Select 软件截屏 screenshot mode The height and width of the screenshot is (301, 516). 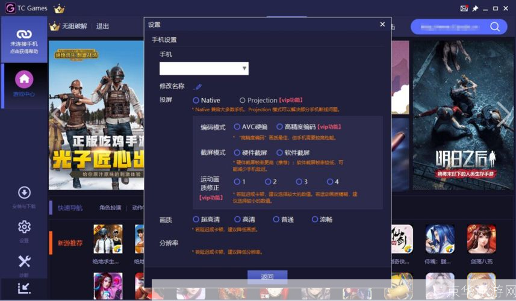(279, 153)
